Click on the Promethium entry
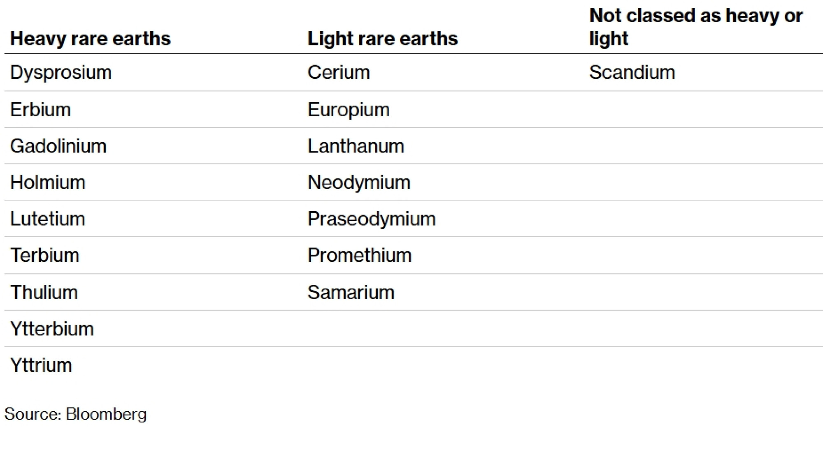 click(x=359, y=255)
